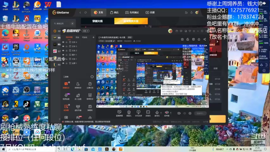Click the stream preview canvas
Image resolution: width=270 pixels, height=152 pixels.
coord(153,76)
